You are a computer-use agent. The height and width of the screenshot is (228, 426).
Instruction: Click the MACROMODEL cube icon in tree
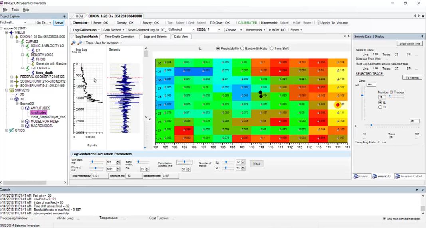point(27,126)
